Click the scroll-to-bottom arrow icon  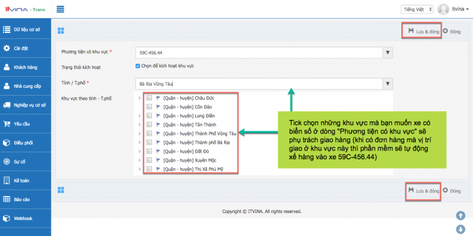point(461,229)
